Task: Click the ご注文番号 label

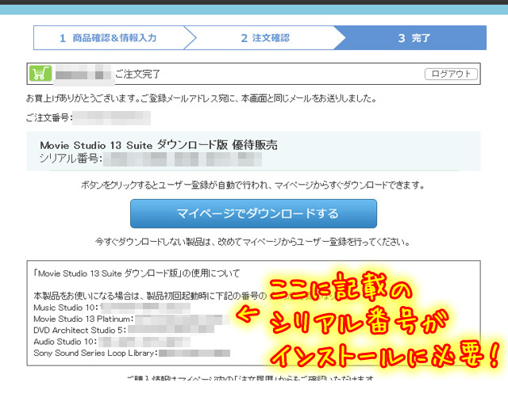Action: point(49,117)
